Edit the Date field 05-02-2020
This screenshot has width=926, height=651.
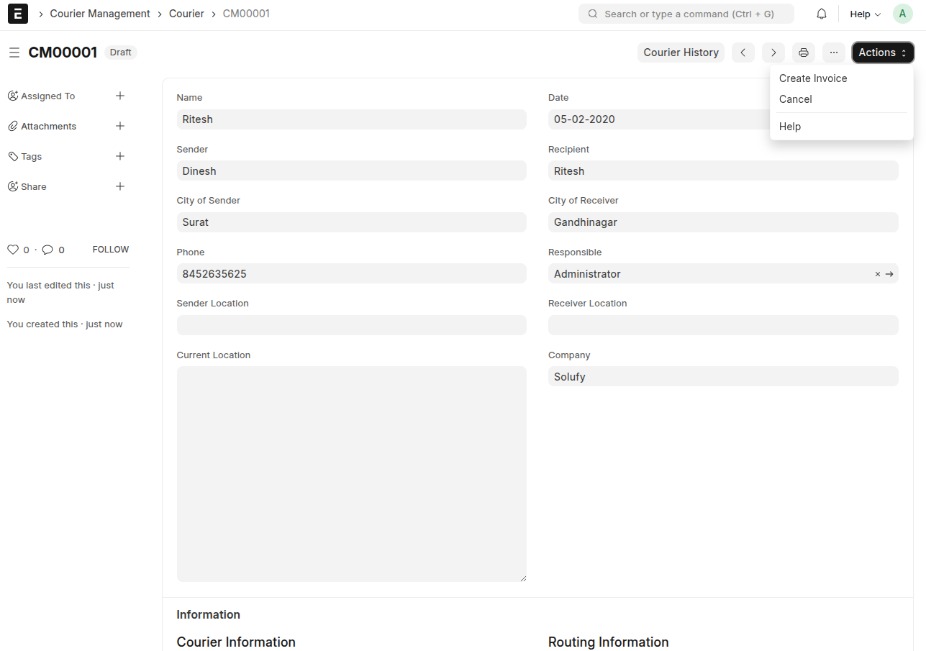pos(658,119)
